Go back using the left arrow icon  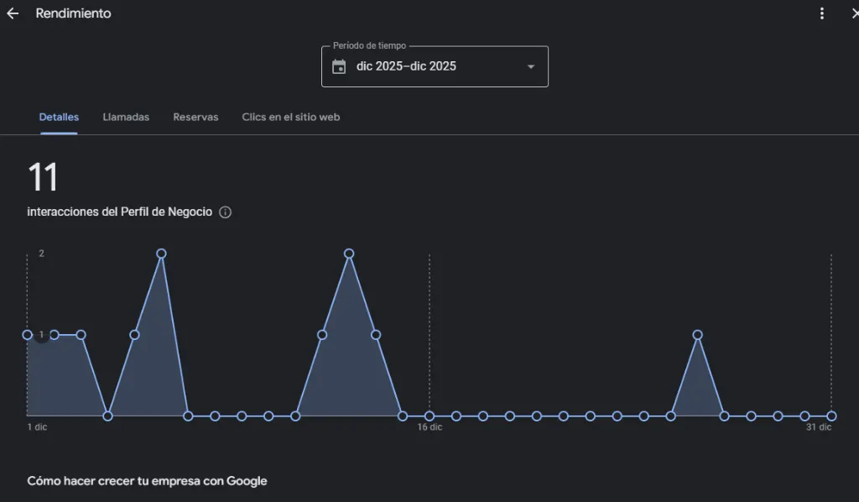(x=13, y=13)
